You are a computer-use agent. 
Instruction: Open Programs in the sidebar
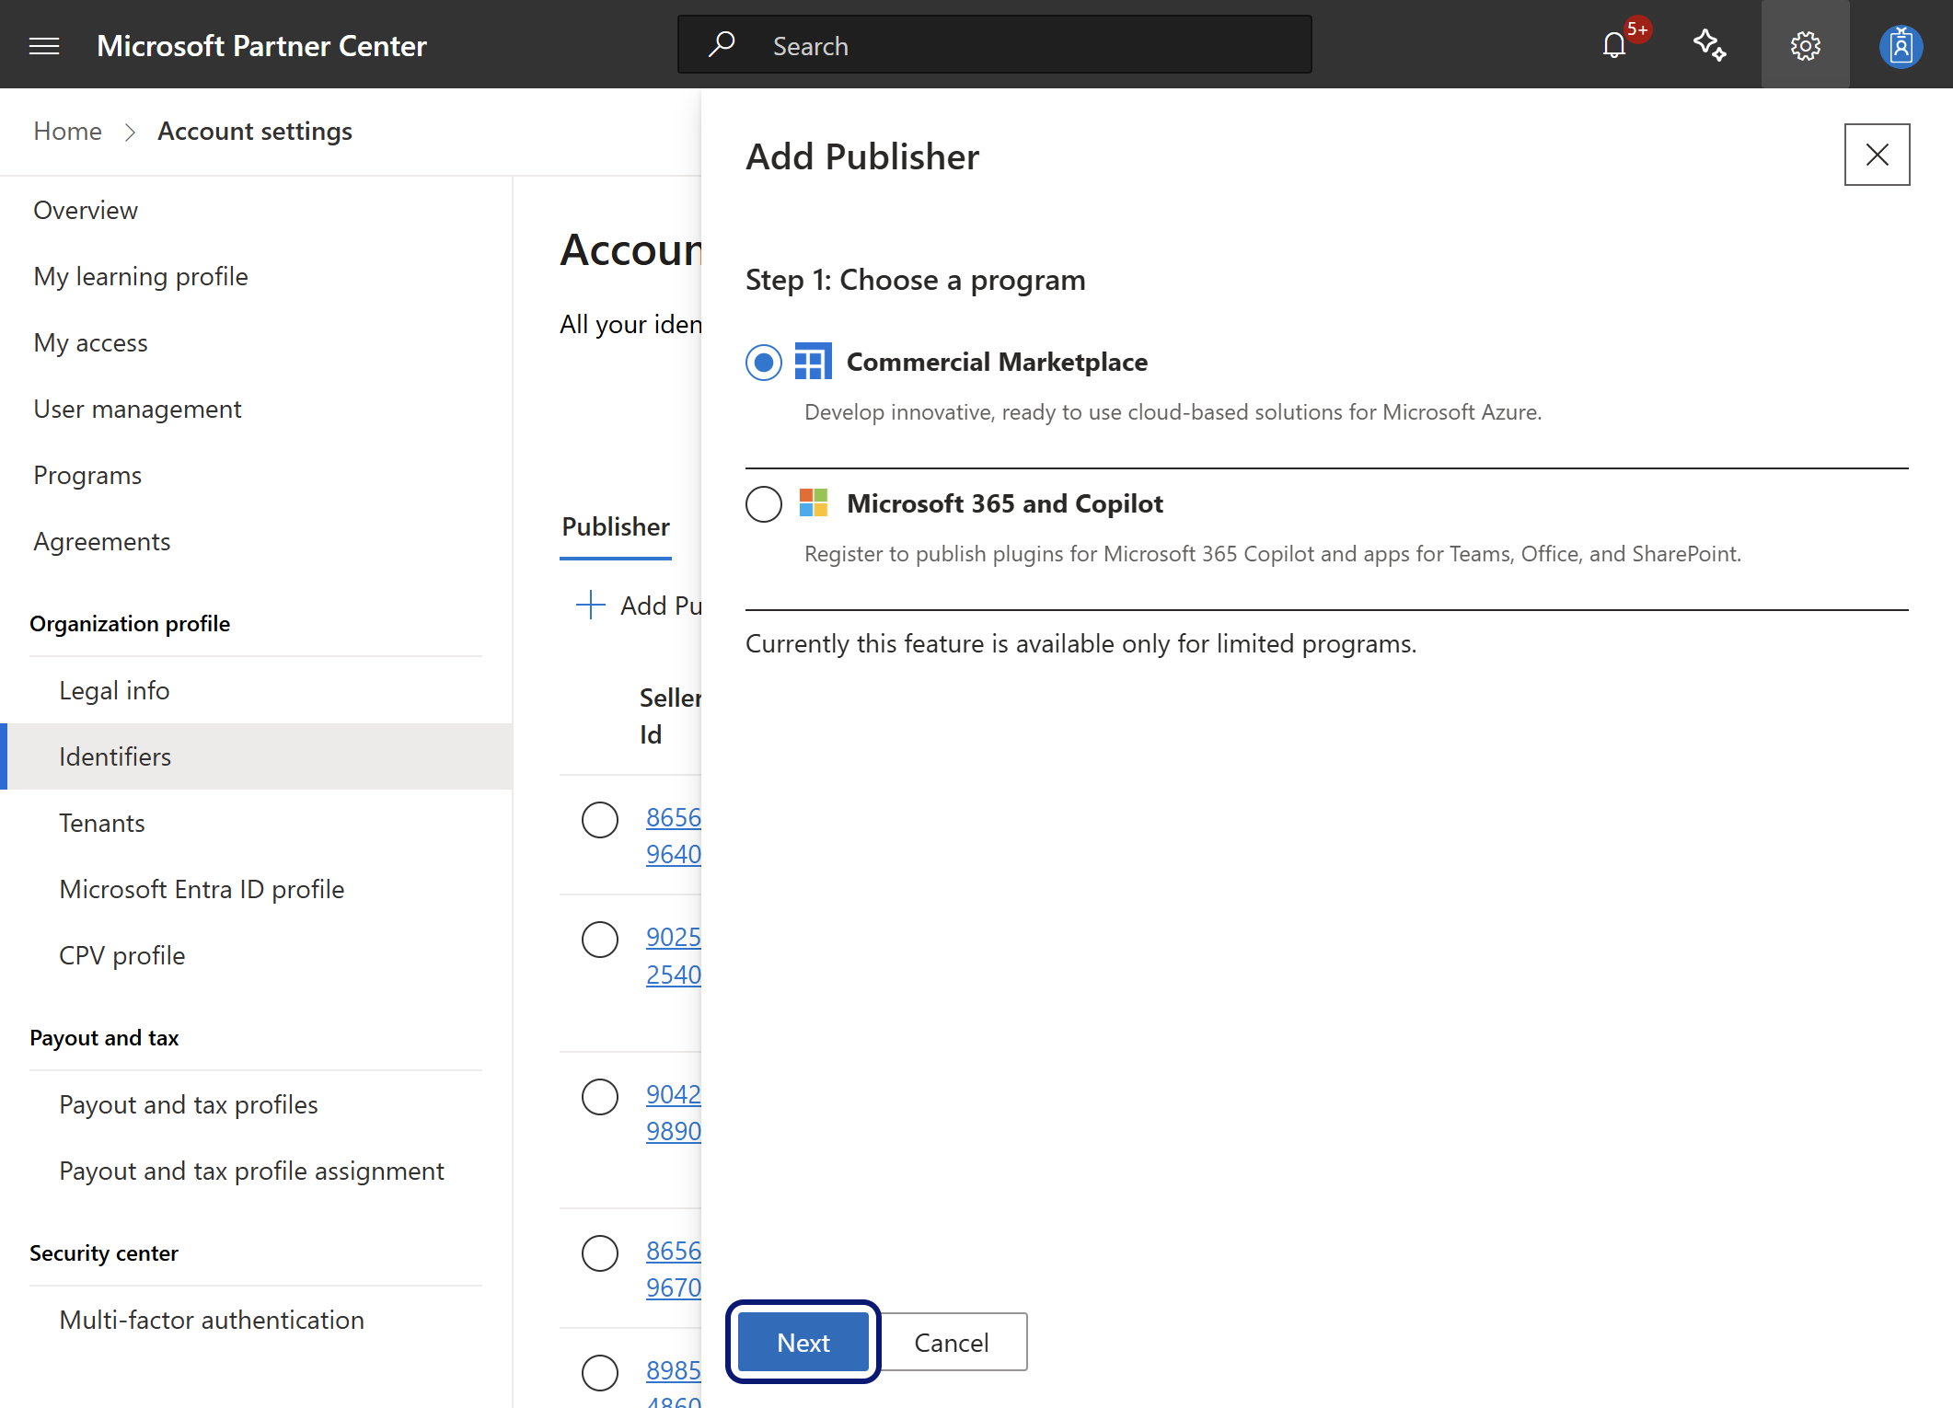click(87, 475)
